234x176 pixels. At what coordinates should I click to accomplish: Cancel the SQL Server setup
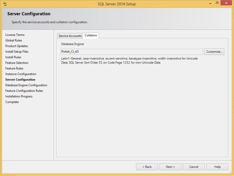(194, 167)
